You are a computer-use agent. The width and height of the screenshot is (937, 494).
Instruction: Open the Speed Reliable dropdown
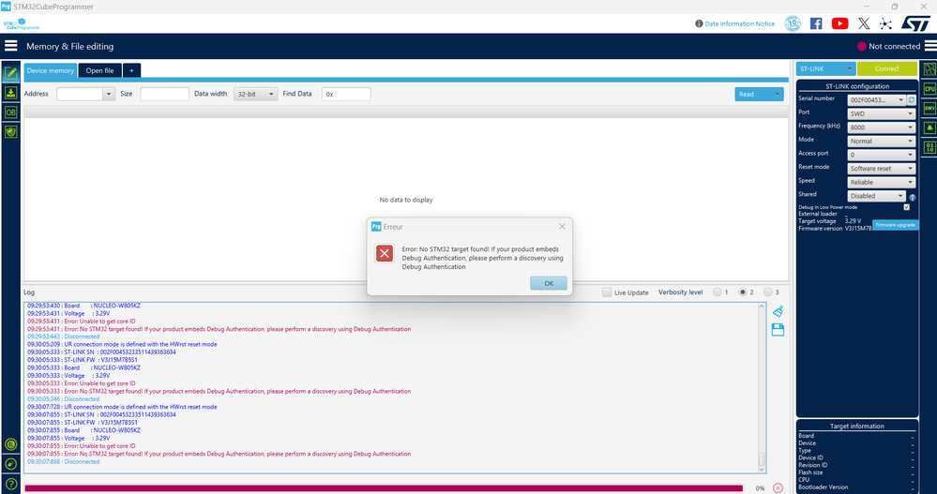click(882, 183)
